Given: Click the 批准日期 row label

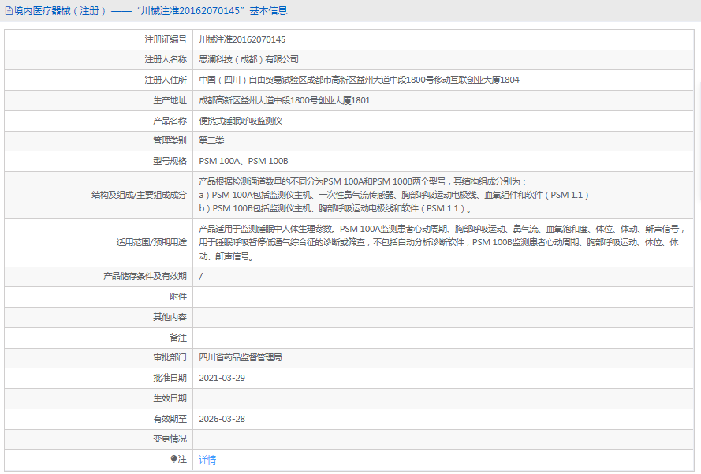Looking at the screenshot, I should click(170, 378).
